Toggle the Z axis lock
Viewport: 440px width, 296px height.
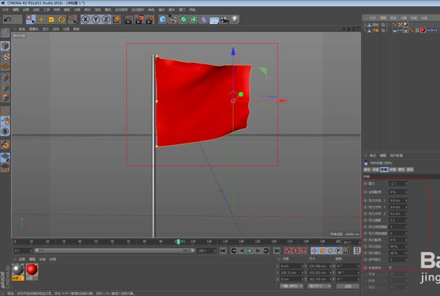(x=106, y=19)
